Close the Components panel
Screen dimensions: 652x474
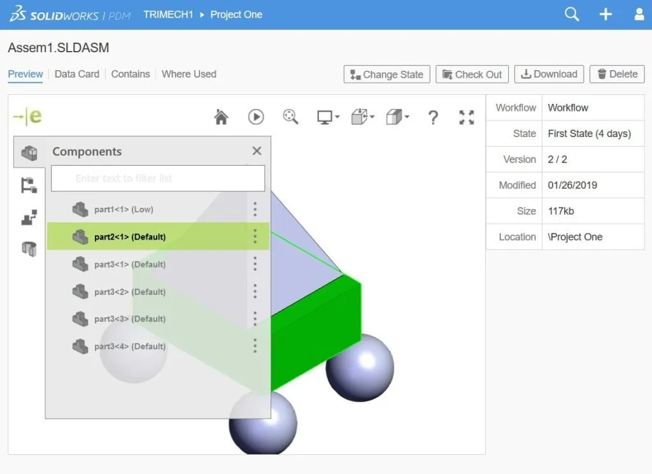point(257,151)
